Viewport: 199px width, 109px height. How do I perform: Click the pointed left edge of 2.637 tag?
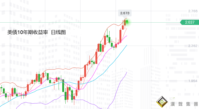point(181,22)
